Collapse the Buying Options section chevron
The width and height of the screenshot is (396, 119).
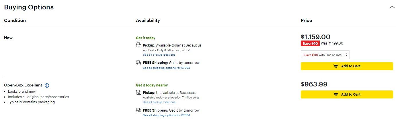(392, 7)
